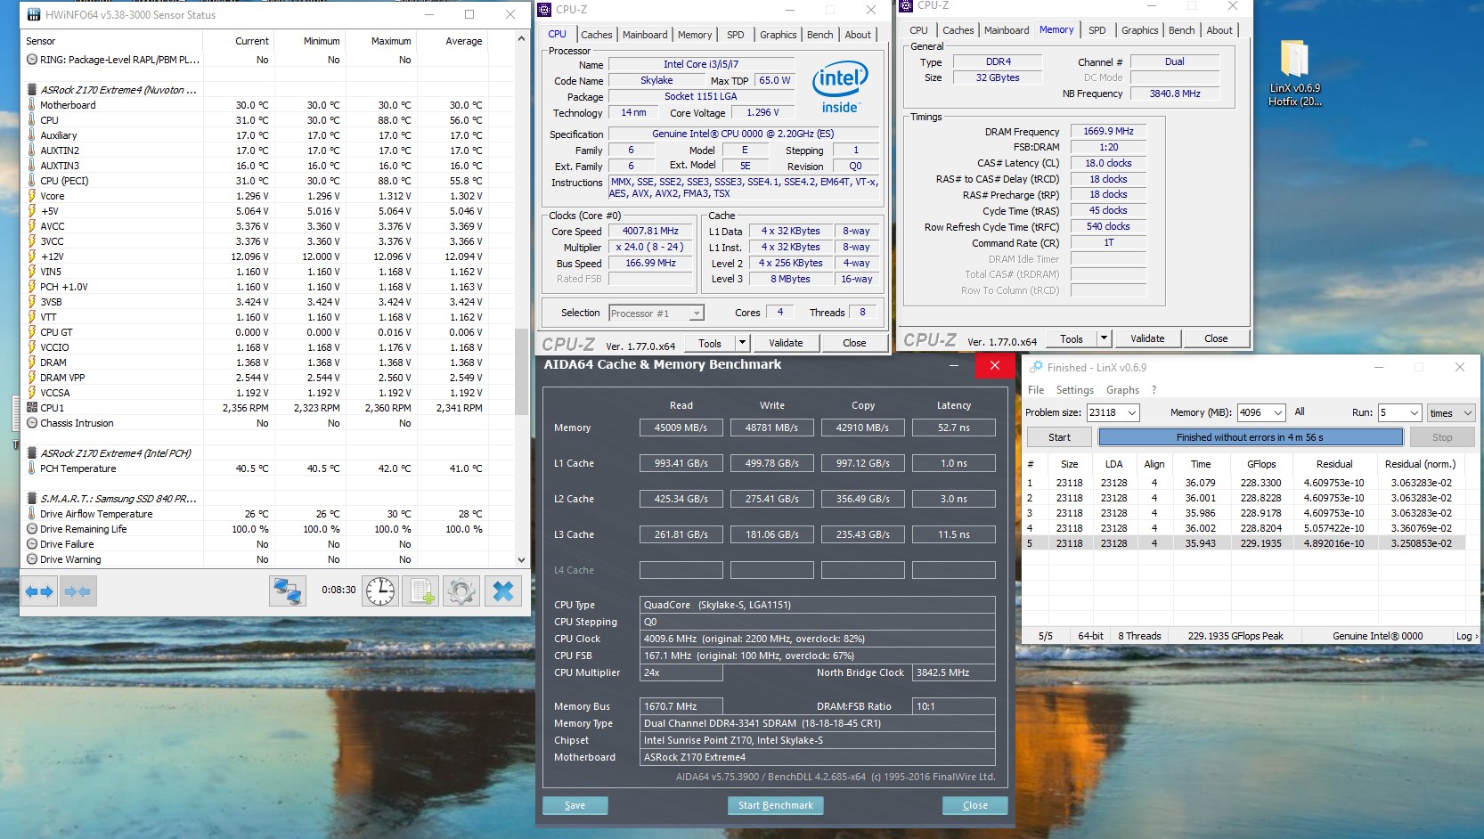
Task: Select run 5 row in LinX results
Action: (x=1244, y=543)
